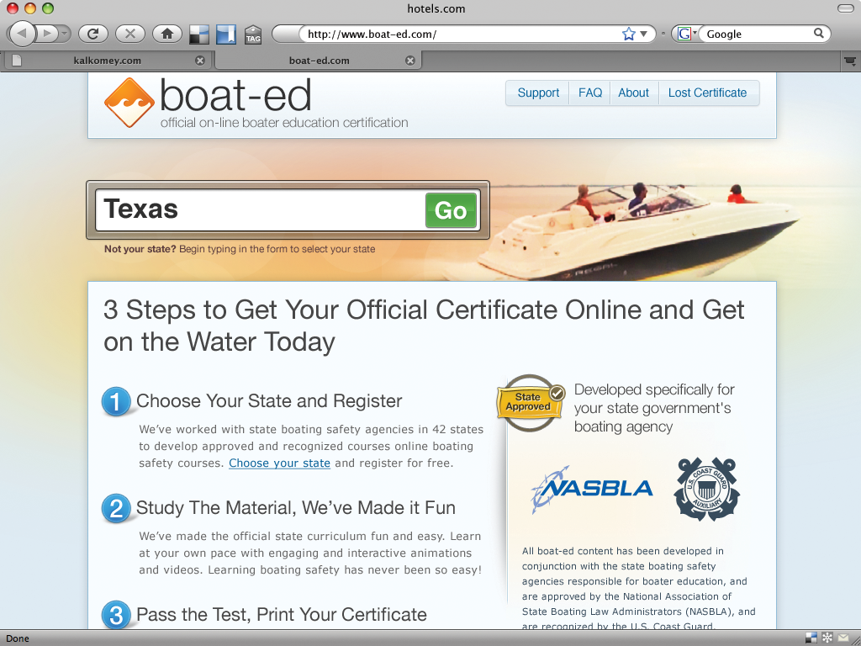Image resolution: width=861 pixels, height=646 pixels.
Task: Focus the address bar showing boat-ed.com URL
Action: click(x=462, y=34)
